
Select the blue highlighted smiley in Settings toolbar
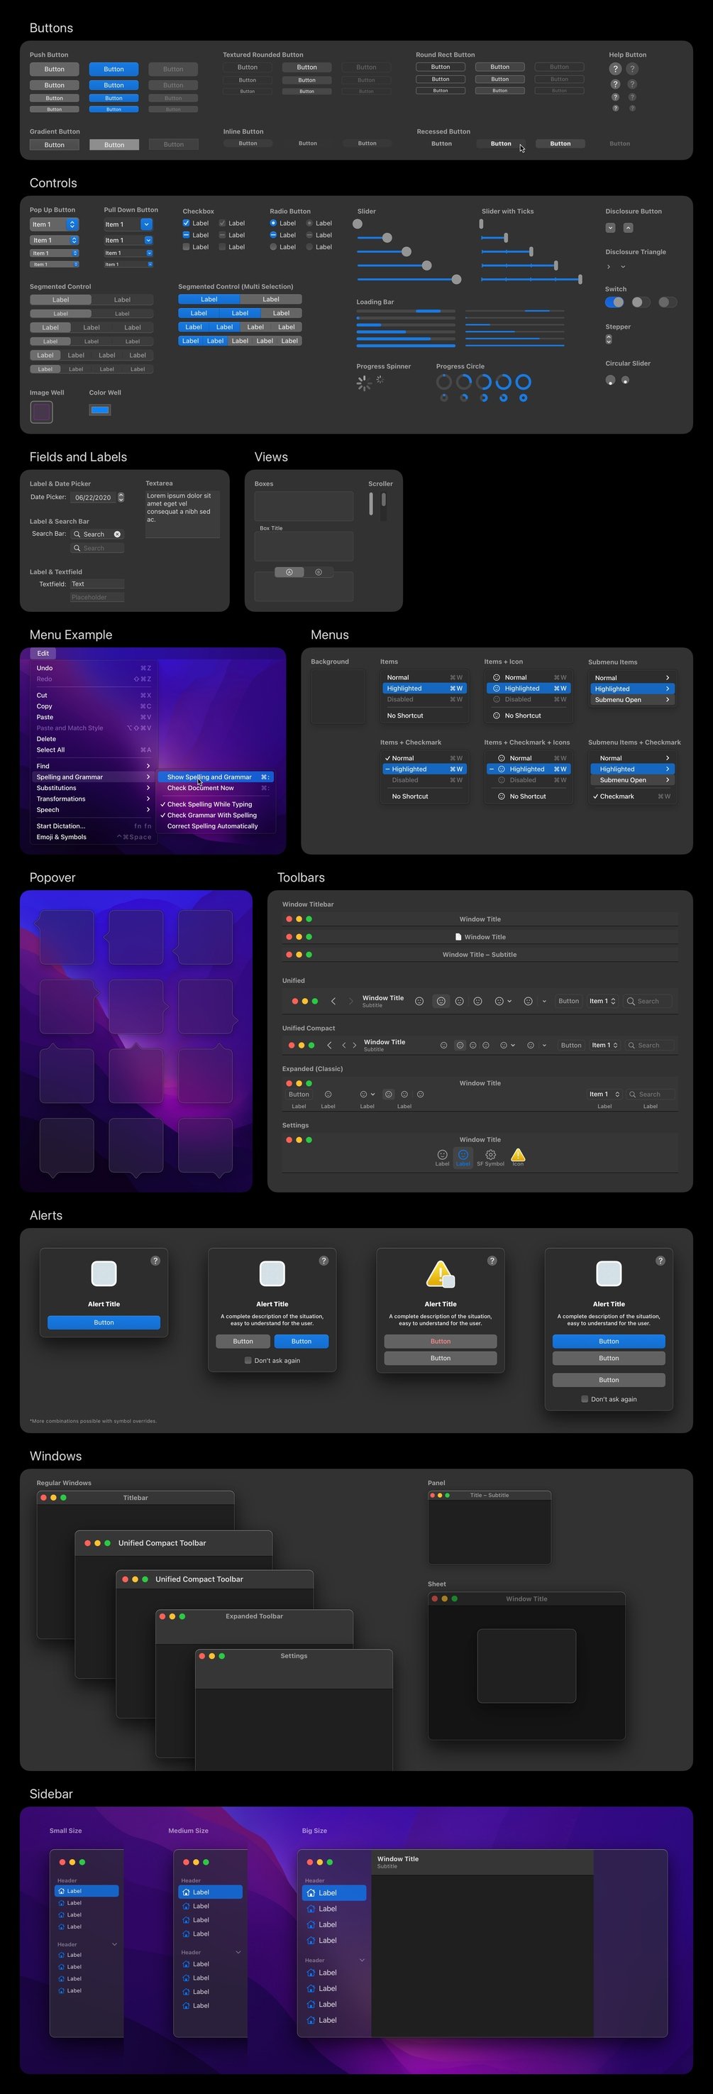[463, 1154]
